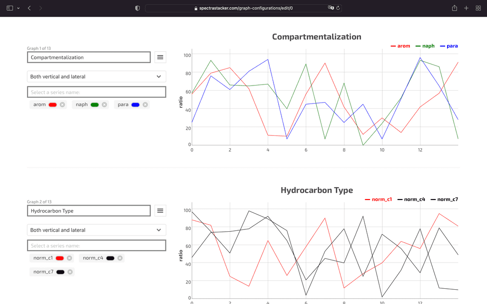Toggle norm_c7 in chart legend
Image resolution: width=487 pixels, height=304 pixels.
point(445,199)
